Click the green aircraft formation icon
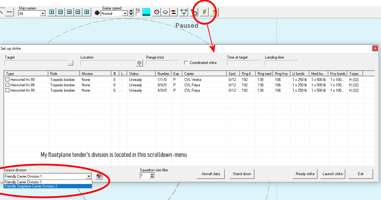381x200 pixels. 184,12
